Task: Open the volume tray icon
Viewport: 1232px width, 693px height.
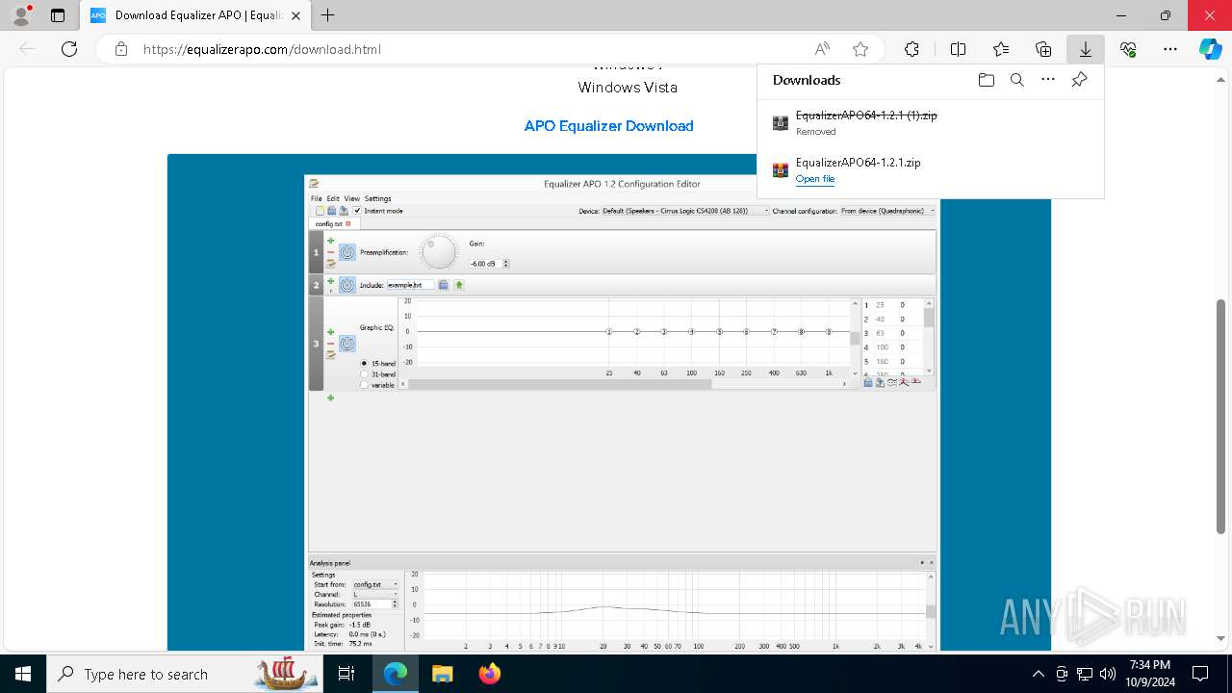Action: (x=1108, y=674)
